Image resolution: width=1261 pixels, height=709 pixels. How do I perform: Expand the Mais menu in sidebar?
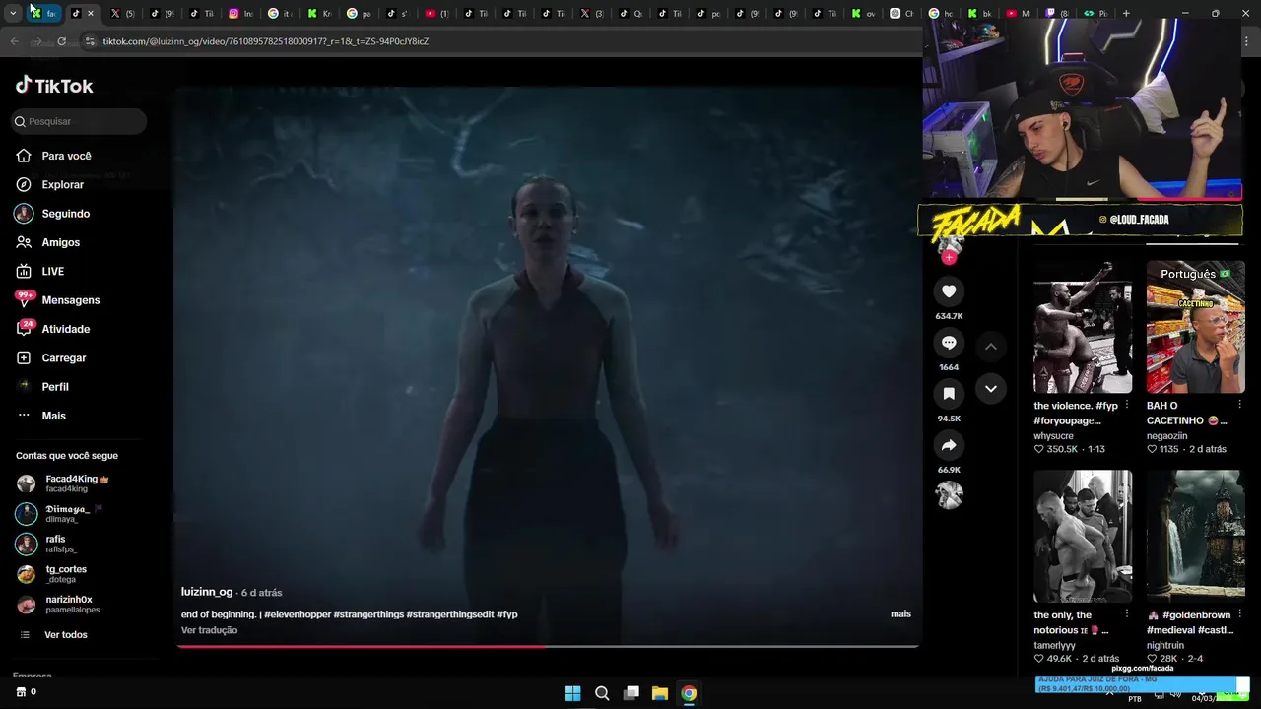tap(40, 416)
